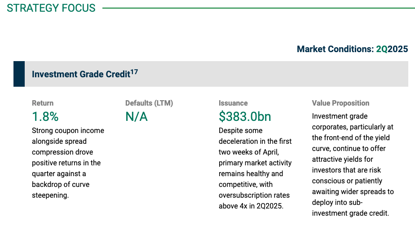
Task: Click the 'attractive yields for' text line
Action: pos(343,160)
